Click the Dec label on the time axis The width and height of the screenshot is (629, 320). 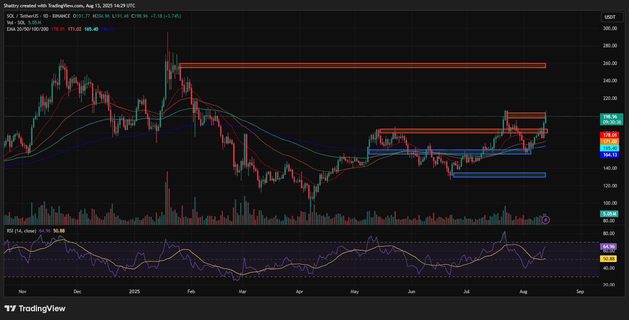[77, 291]
